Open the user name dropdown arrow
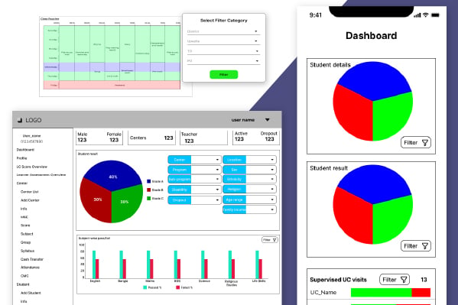The image size is (458, 305). 268,120
